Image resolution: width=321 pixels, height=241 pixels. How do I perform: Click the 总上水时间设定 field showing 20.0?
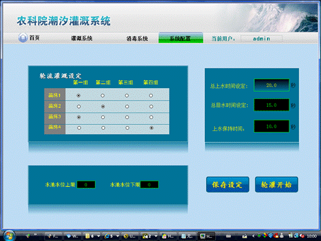click(271, 85)
